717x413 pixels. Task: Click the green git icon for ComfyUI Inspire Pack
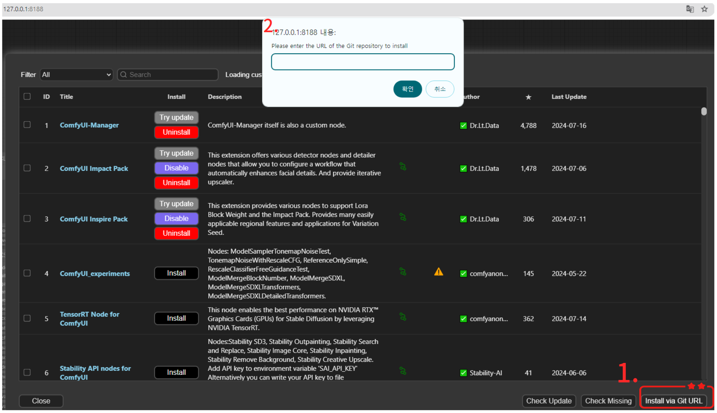pyautogui.click(x=403, y=217)
